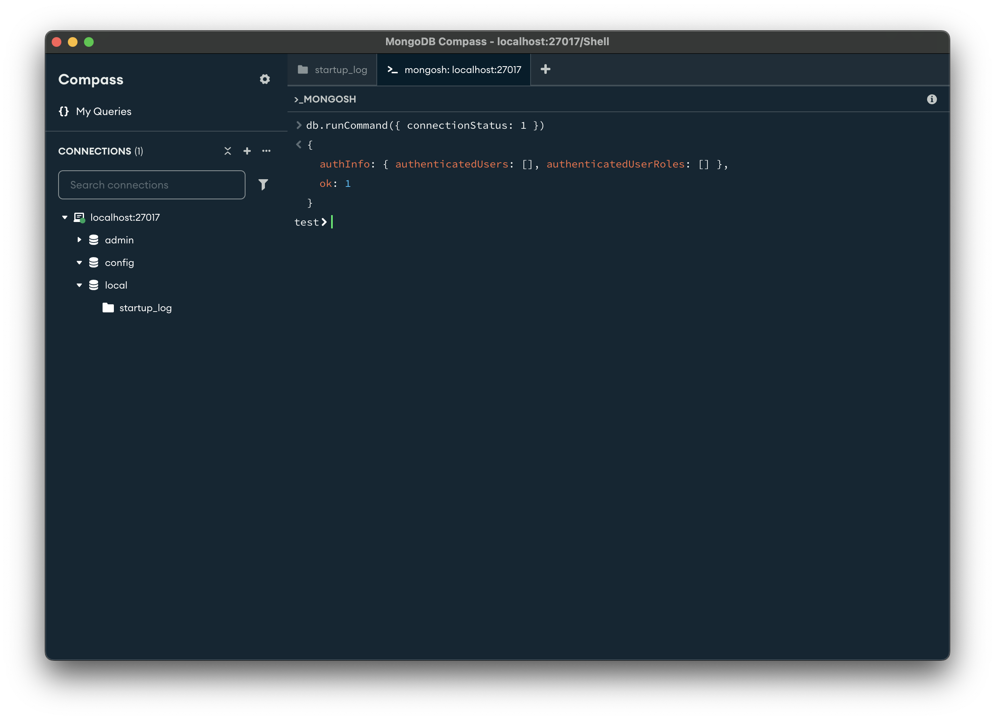The height and width of the screenshot is (720, 995).
Task: Click the shell info icon
Action: coord(932,100)
